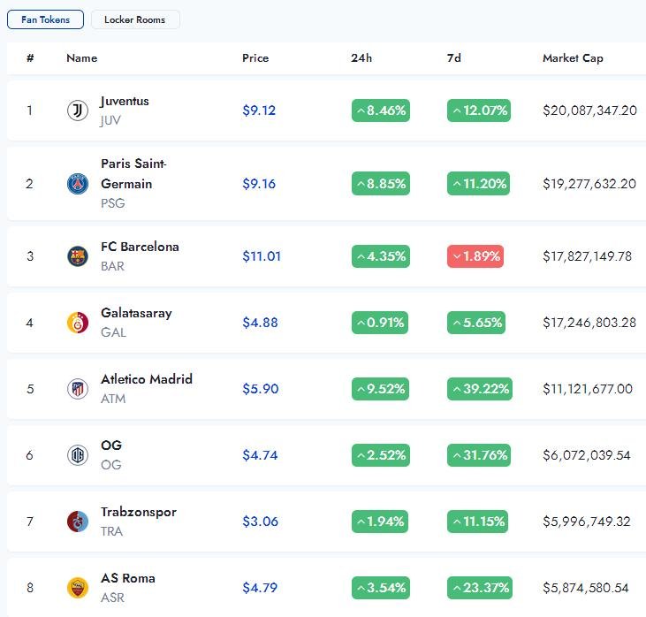The image size is (646, 617).
Task: Click the Galatasaray logo icon
Action: tap(78, 323)
